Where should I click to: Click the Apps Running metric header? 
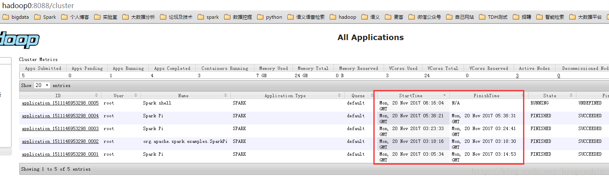128,68
